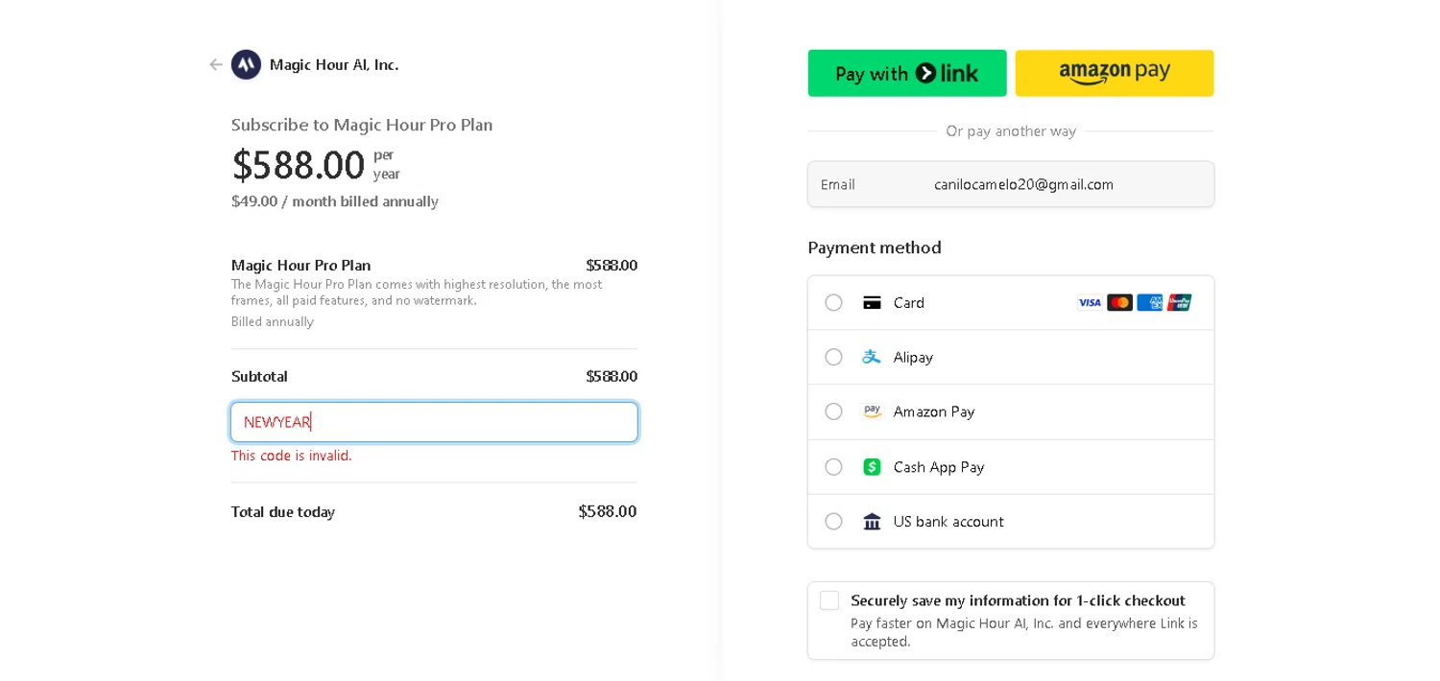Click the Magic Hour AI logo icon
Screen dimensions: 1440x681
[246, 64]
